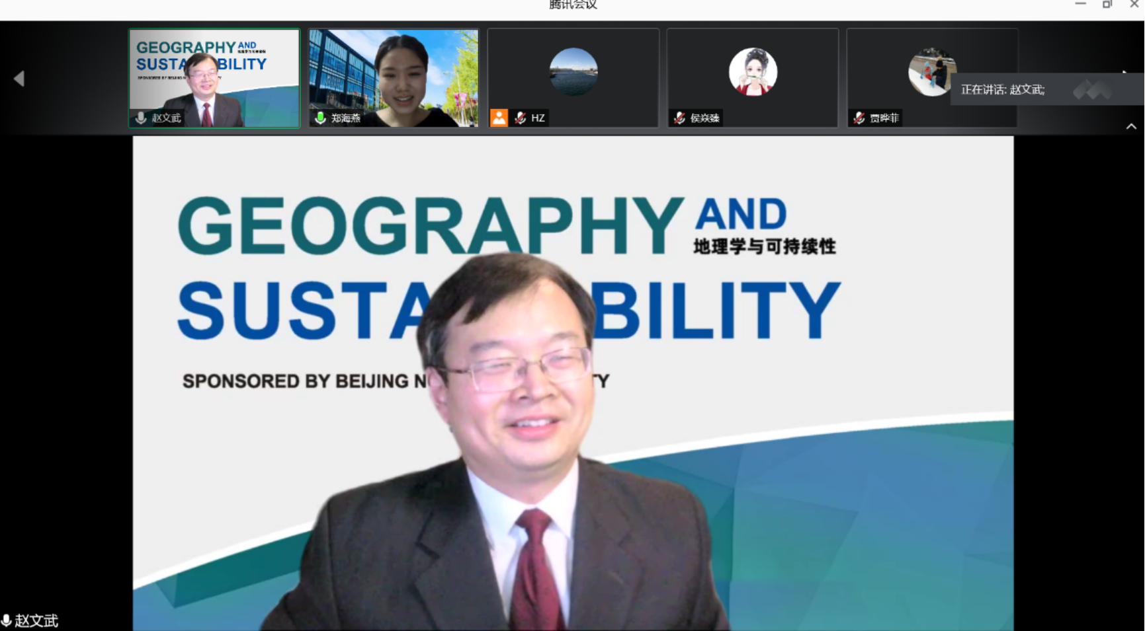Click HZ's round landscape avatar
Image resolution: width=1145 pixels, height=631 pixels.
tap(573, 71)
